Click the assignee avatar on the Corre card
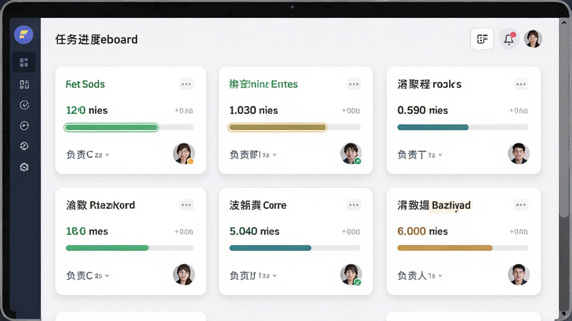Viewport: 572px width, 321px height. tap(351, 274)
